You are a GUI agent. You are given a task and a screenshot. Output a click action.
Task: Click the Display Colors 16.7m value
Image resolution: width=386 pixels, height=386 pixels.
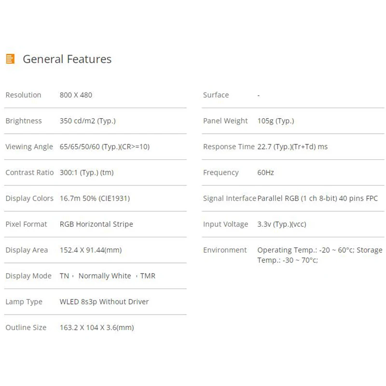[95, 198]
